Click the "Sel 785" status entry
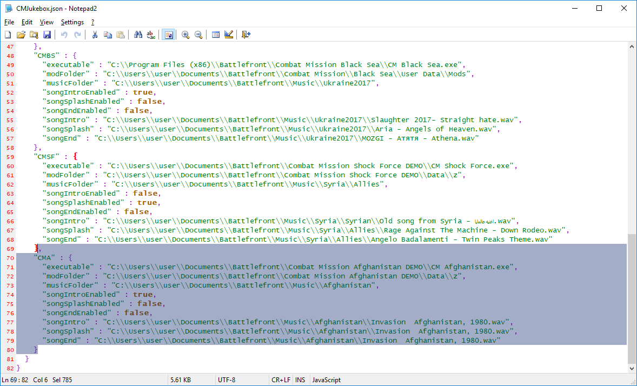Viewport: 637px width, 386px height. point(62,380)
